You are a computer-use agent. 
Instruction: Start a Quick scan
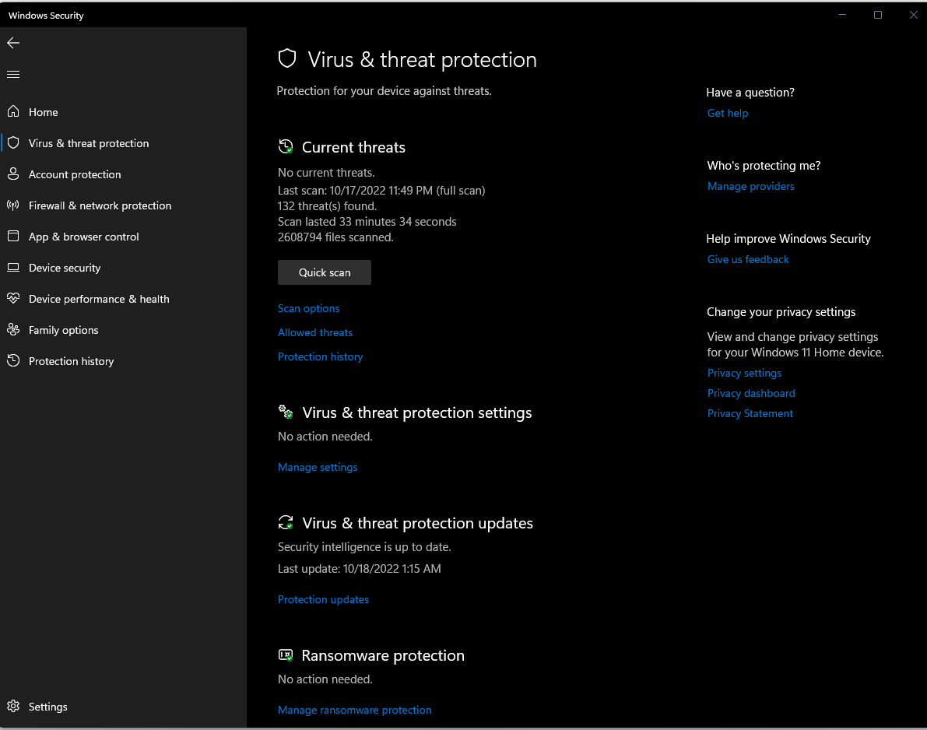(325, 272)
